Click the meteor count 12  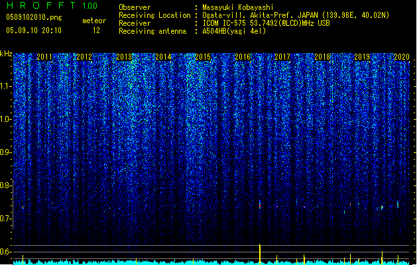[x=96, y=30]
